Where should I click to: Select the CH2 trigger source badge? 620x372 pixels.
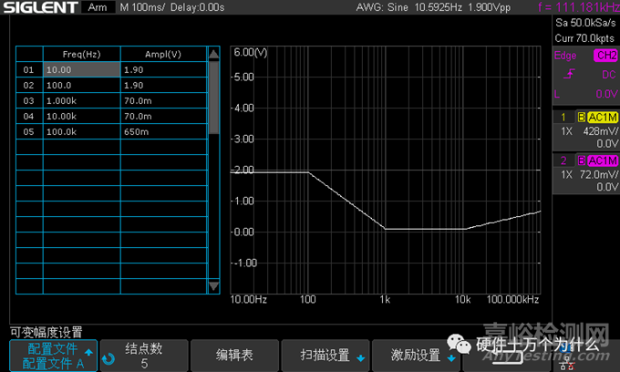(x=604, y=56)
